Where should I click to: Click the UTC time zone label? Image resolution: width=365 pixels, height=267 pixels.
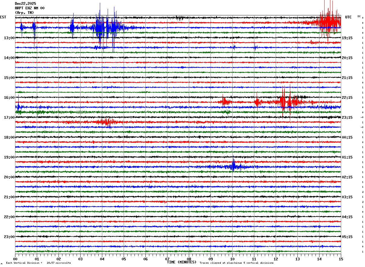click(x=348, y=17)
